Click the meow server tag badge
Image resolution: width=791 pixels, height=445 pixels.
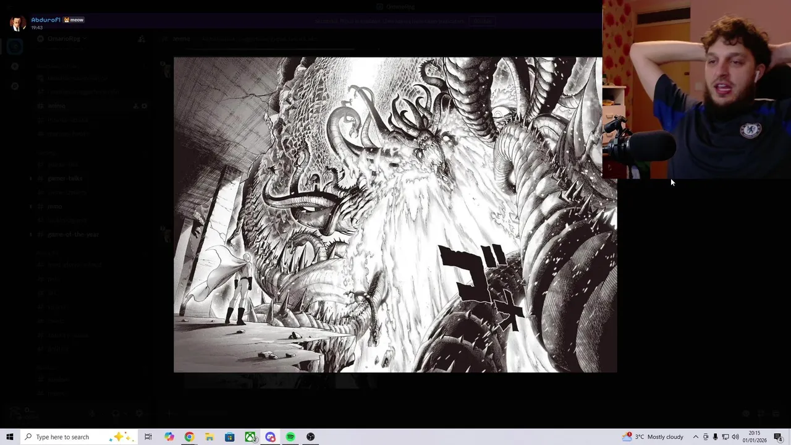coord(74,20)
